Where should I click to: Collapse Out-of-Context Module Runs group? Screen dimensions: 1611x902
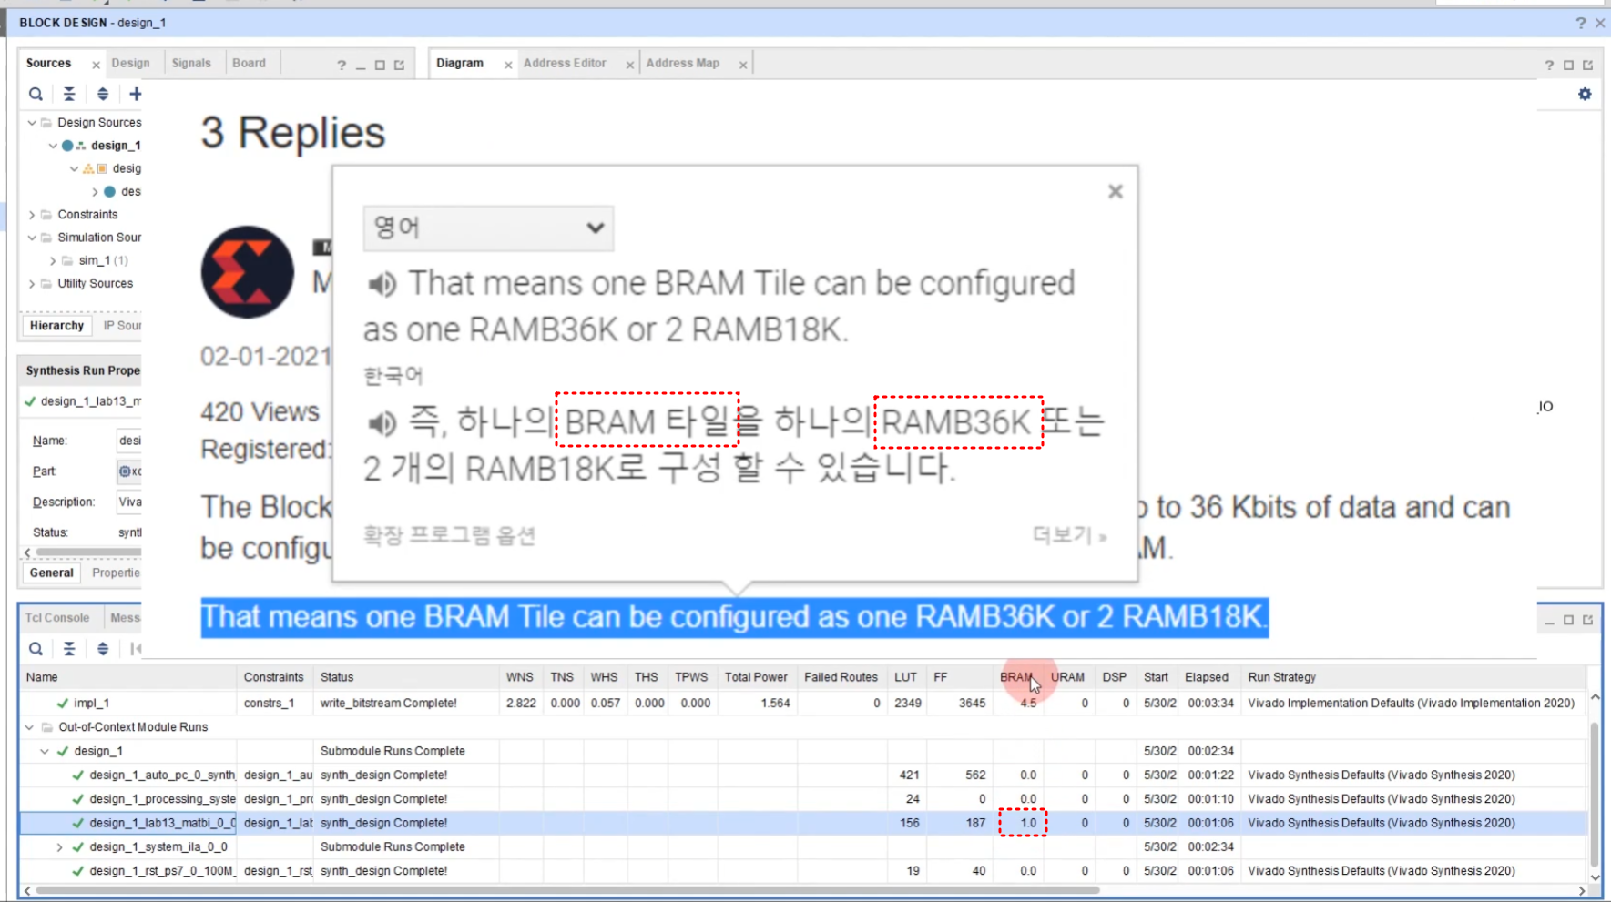click(x=30, y=727)
